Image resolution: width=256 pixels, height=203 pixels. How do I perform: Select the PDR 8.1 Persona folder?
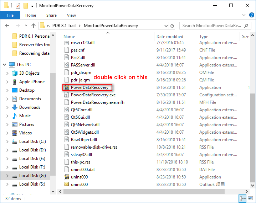click(x=31, y=36)
